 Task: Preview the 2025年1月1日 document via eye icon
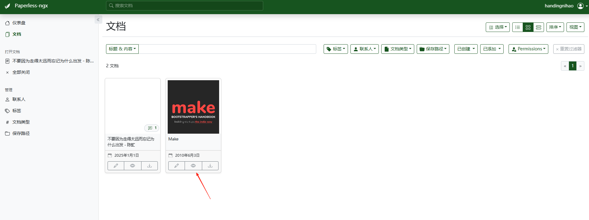coord(133,166)
